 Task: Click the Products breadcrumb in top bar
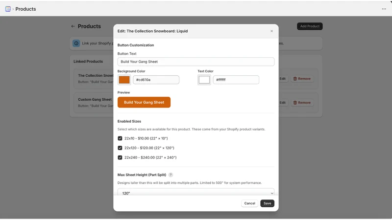25,9
